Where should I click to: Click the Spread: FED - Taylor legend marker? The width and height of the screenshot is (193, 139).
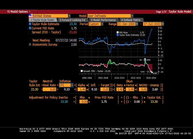[x=82, y=71]
